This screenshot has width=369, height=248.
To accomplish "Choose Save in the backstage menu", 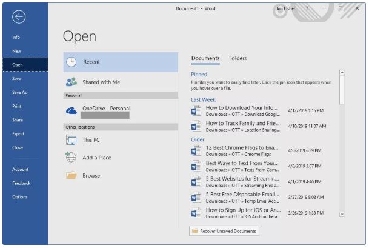I will coord(25,78).
